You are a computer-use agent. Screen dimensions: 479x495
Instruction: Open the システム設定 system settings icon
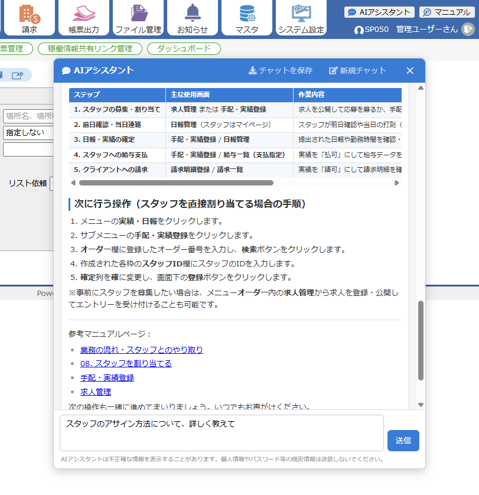pyautogui.click(x=301, y=18)
